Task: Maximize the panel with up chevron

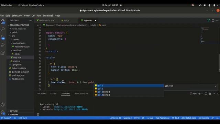Action: pyautogui.click(x=214, y=94)
